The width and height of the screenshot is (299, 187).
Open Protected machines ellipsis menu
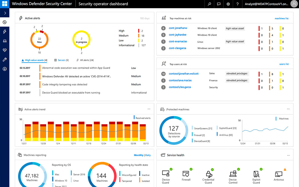288,109
